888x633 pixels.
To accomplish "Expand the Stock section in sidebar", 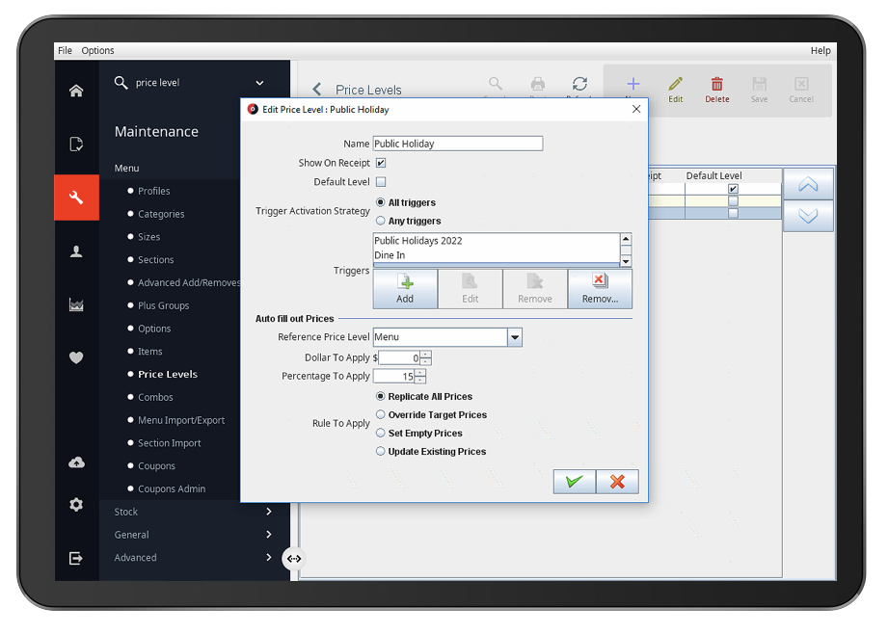I will click(x=268, y=512).
